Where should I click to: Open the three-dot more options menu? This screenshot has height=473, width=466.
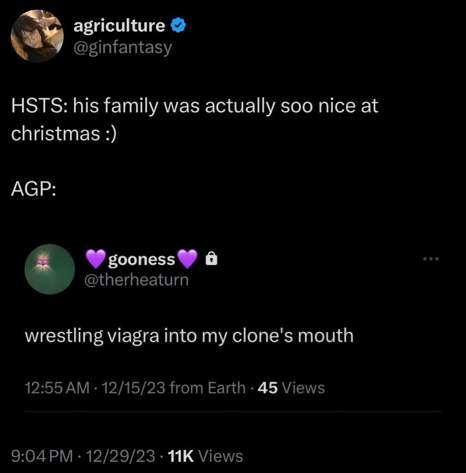tap(431, 259)
